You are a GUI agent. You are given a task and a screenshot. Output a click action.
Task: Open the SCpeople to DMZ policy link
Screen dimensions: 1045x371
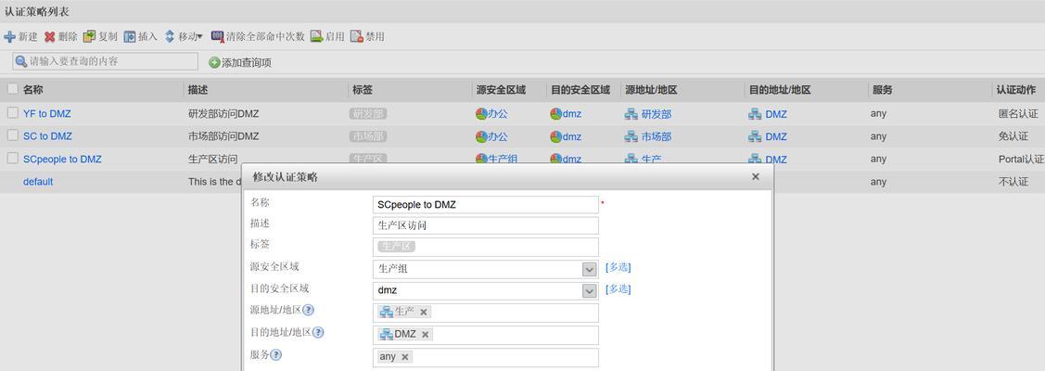pyautogui.click(x=63, y=160)
